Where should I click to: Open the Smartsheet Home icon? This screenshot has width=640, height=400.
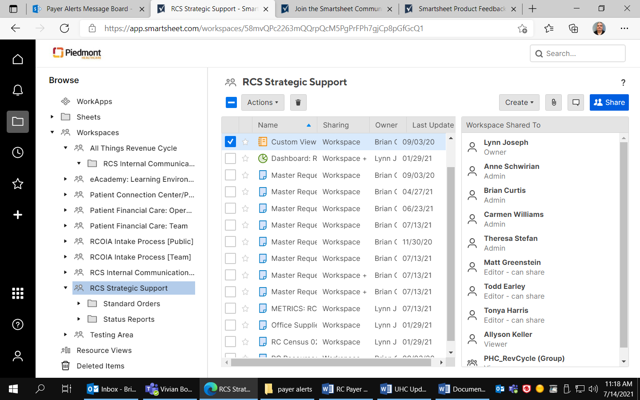[18, 59]
